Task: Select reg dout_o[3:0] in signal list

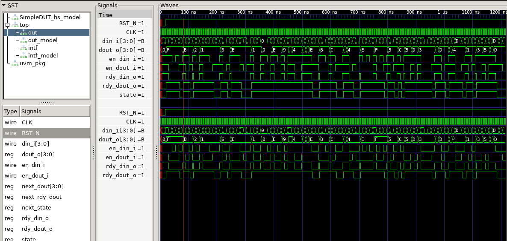Action: coord(47,154)
